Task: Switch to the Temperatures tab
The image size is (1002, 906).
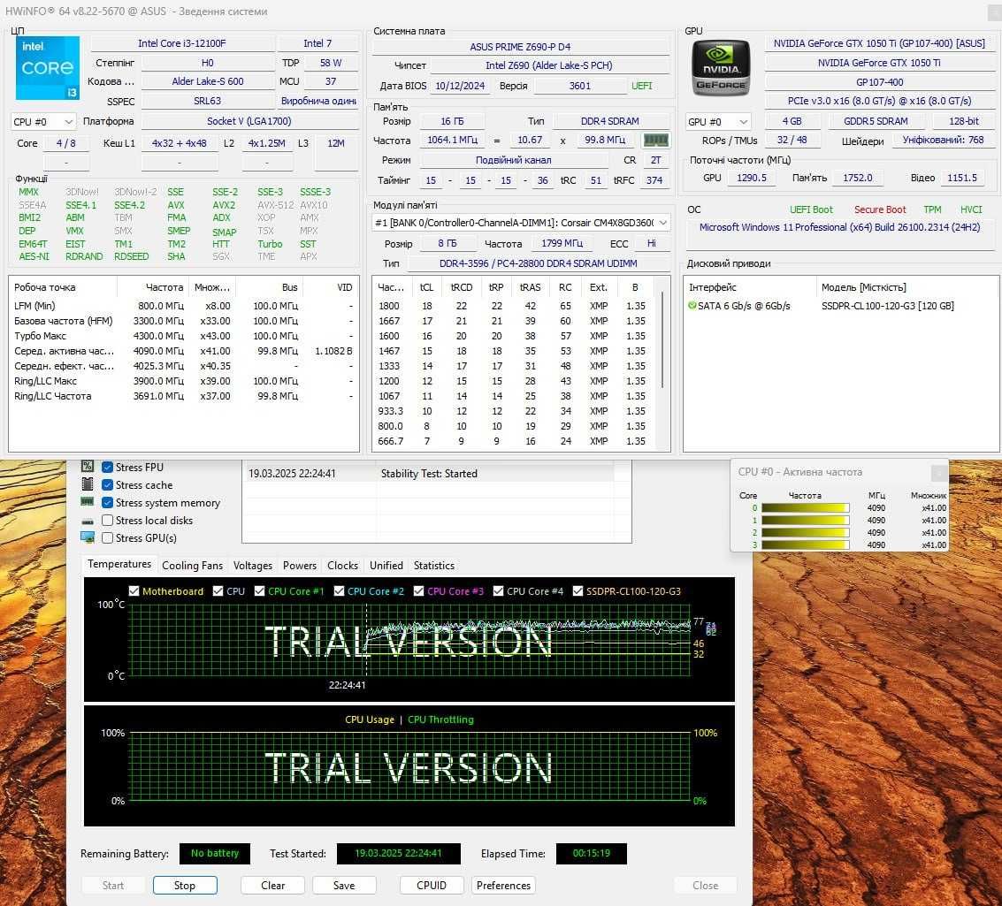Action: (x=119, y=565)
